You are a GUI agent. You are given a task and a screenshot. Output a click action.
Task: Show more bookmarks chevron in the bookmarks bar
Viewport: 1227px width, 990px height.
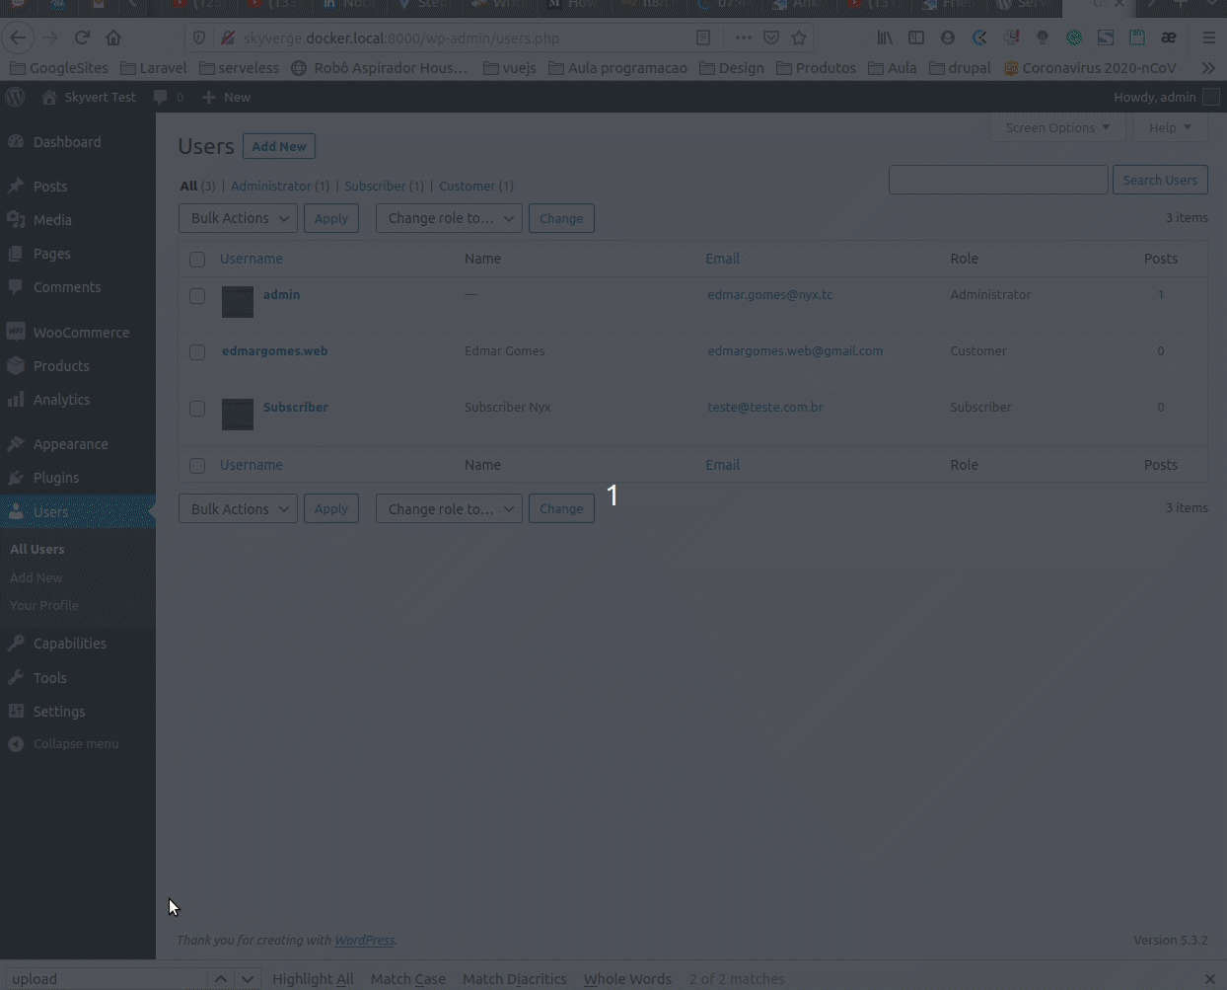tap(1208, 68)
